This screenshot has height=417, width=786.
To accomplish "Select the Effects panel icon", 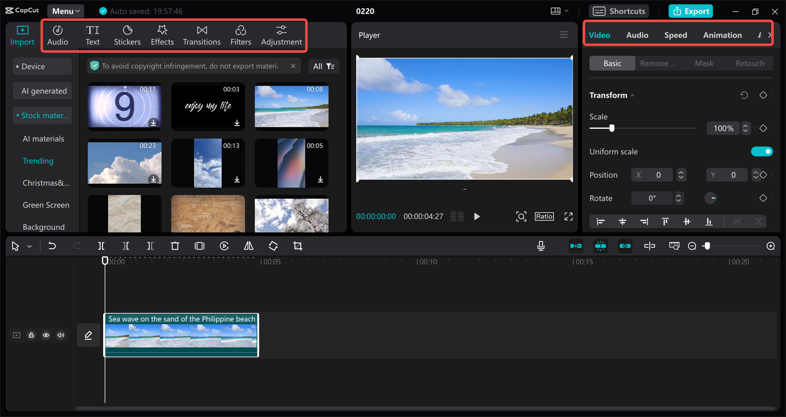I will 162,34.
